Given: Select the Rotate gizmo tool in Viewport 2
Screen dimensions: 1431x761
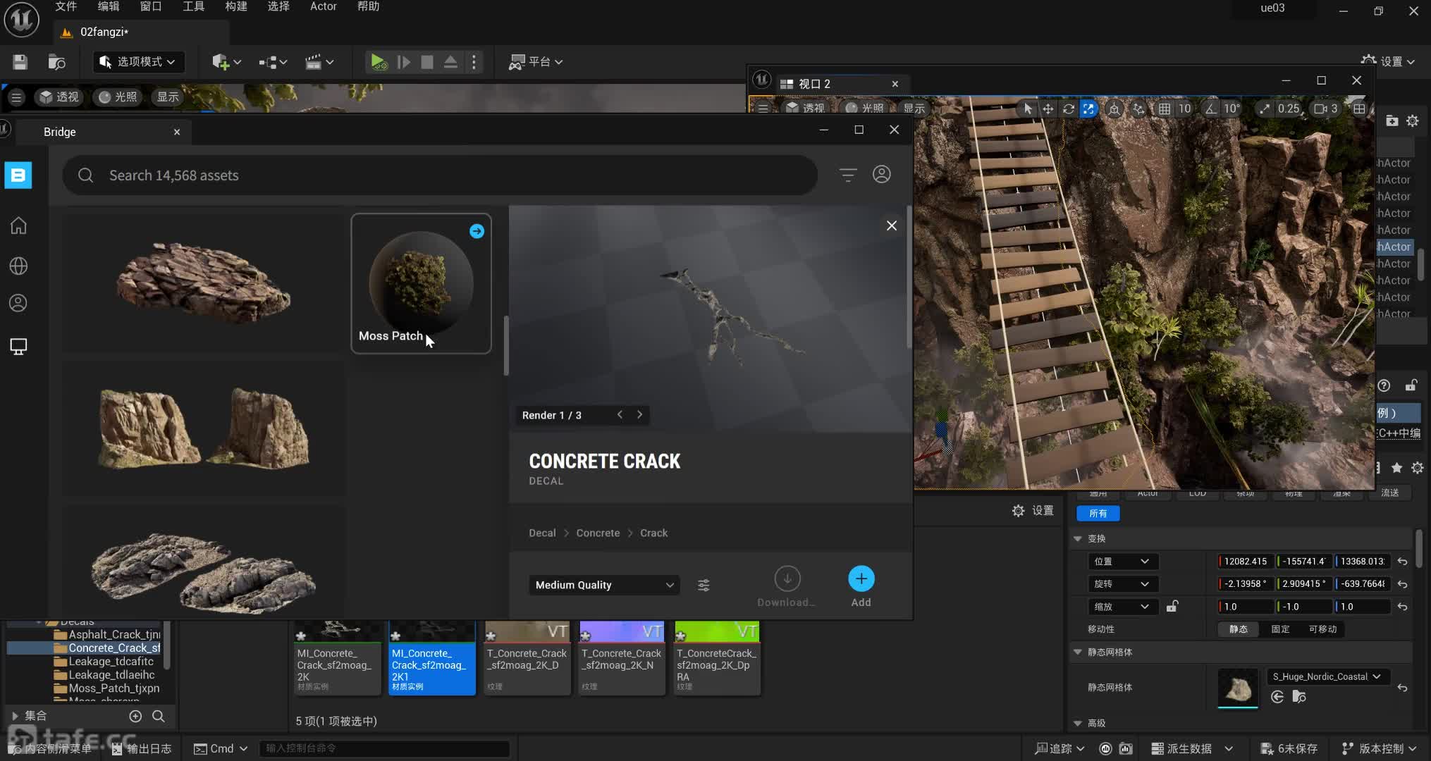Looking at the screenshot, I should click(1069, 109).
